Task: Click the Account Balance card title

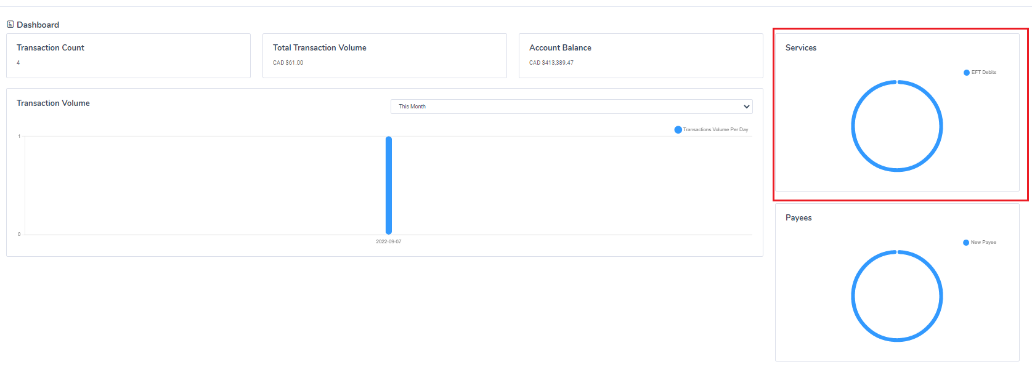Action: [560, 48]
